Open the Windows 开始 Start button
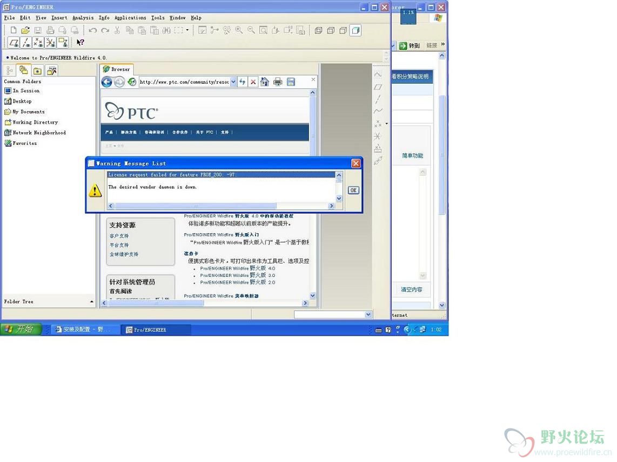This screenshot has width=617, height=462. pos(21,329)
